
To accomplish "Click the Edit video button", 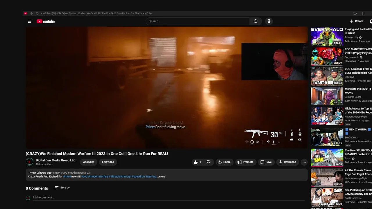I will [x=108, y=162].
